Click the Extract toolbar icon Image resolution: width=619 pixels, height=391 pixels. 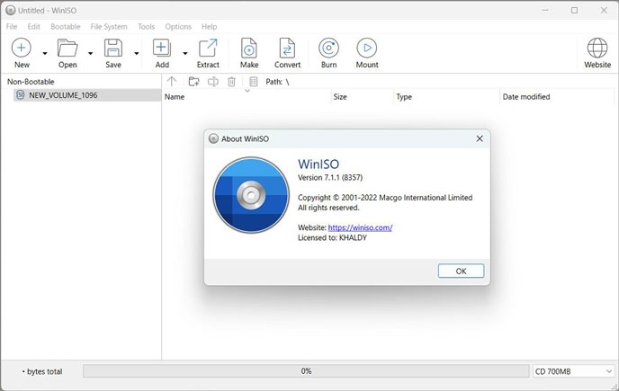pos(208,49)
